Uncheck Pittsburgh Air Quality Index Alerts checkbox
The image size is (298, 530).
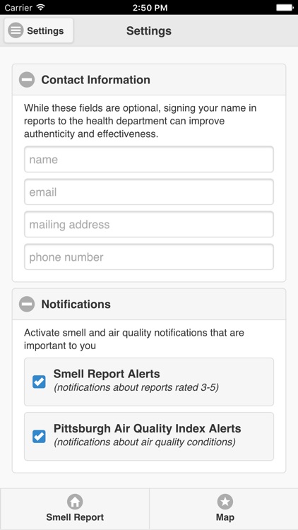(x=39, y=436)
